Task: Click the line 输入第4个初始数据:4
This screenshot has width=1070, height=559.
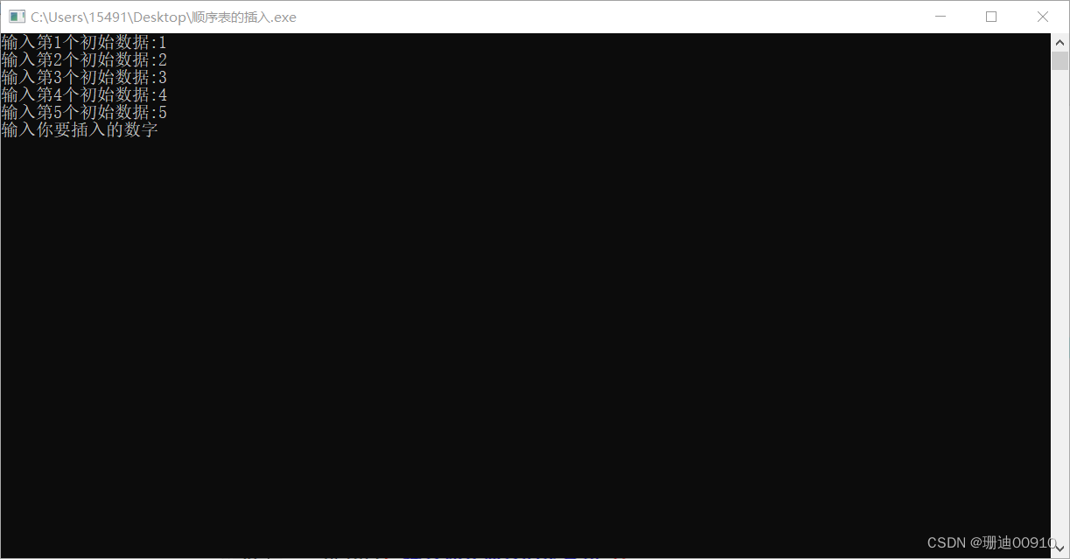Action: tap(84, 94)
